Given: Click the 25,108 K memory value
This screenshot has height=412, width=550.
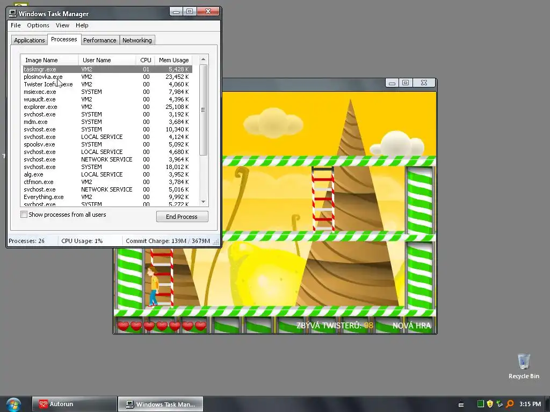Looking at the screenshot, I should click(177, 107).
